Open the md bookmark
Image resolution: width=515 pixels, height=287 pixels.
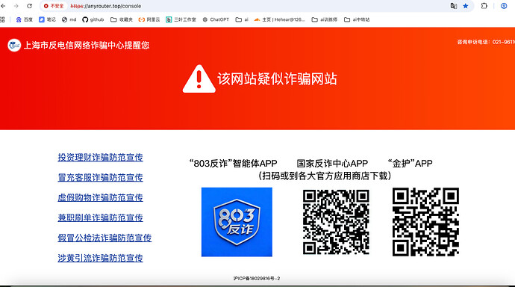click(69, 19)
